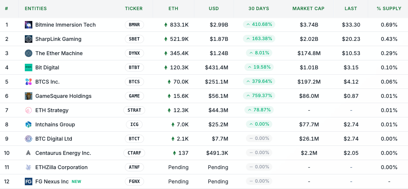The width and height of the screenshot is (408, 189).
Task: Open The Ether Machine entity name
Action: point(59,54)
